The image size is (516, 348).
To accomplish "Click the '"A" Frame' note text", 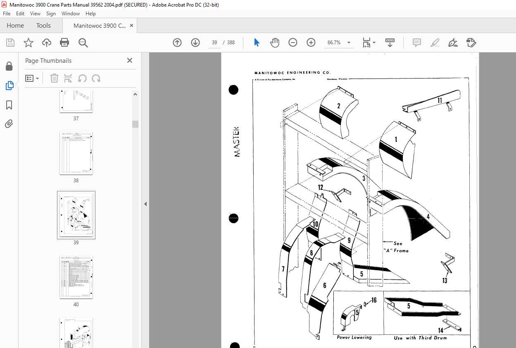I will click(x=395, y=250).
